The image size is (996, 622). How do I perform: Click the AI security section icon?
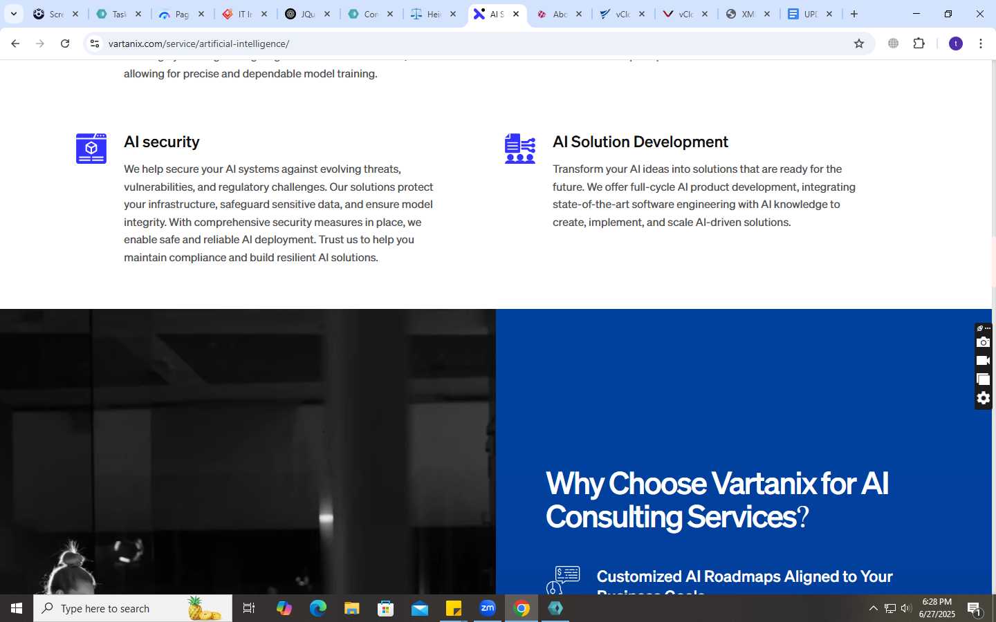[x=91, y=149]
